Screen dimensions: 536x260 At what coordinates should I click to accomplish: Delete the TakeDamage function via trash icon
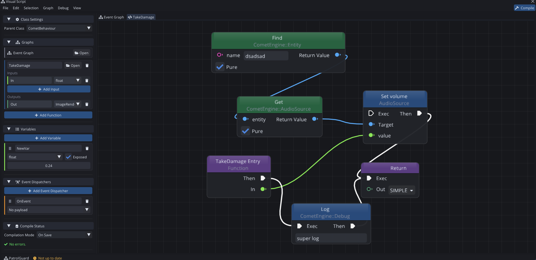pyautogui.click(x=87, y=65)
